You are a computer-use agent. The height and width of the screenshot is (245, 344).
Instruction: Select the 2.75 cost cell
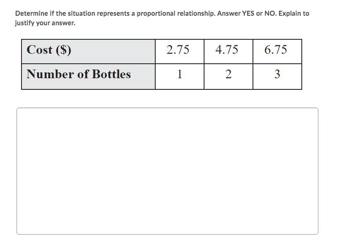180,52
